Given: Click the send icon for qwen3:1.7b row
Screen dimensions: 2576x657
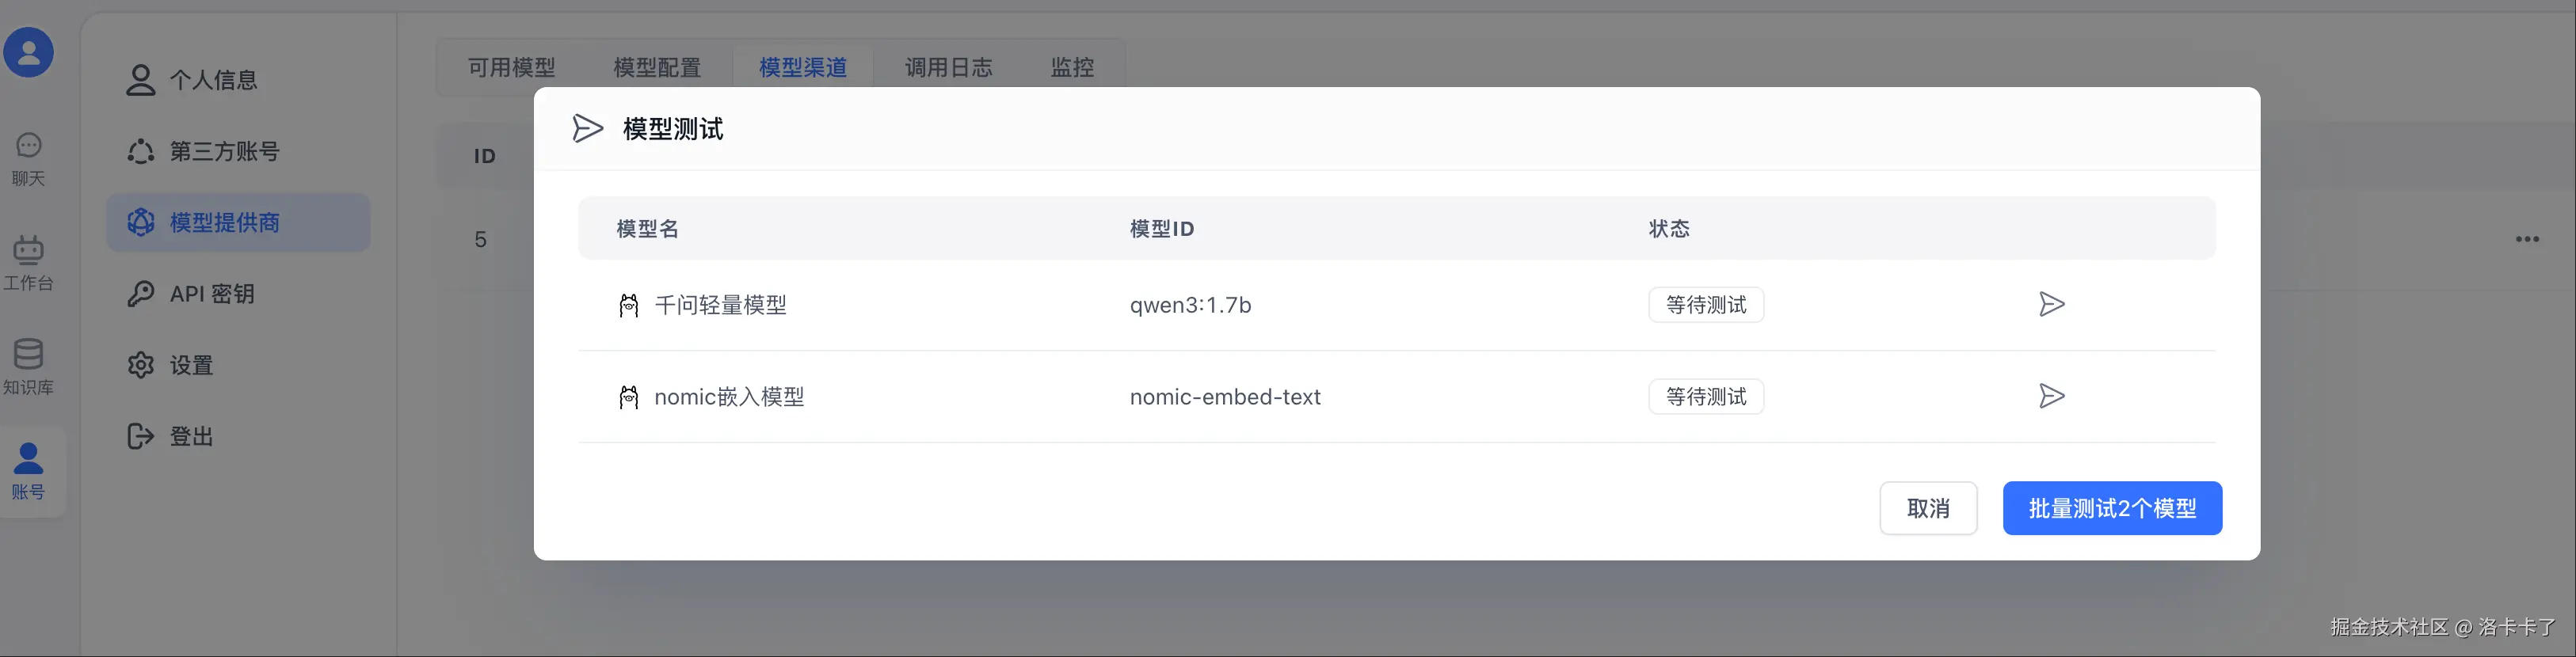Looking at the screenshot, I should 2051,304.
